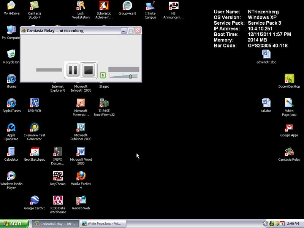
Task: Click the system tray clock 2:40 PM
Action: click(x=293, y=224)
